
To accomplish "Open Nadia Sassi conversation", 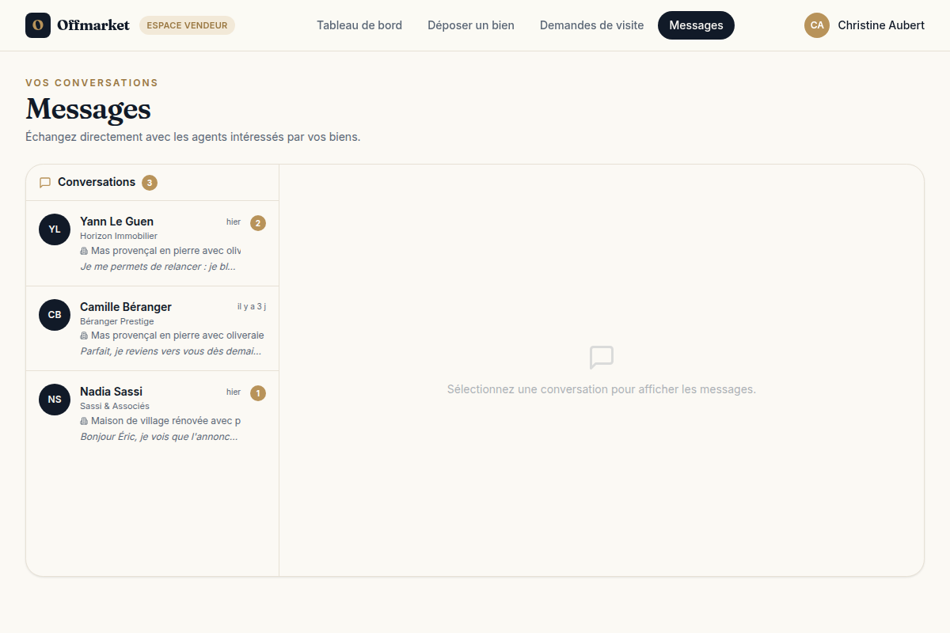I will (152, 414).
